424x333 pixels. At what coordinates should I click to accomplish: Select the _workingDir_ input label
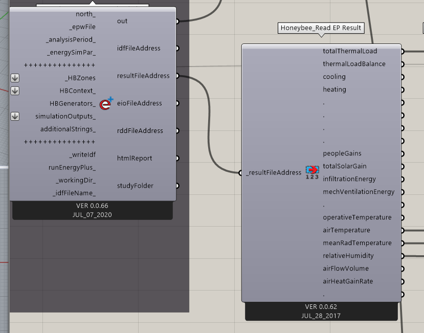click(x=76, y=180)
